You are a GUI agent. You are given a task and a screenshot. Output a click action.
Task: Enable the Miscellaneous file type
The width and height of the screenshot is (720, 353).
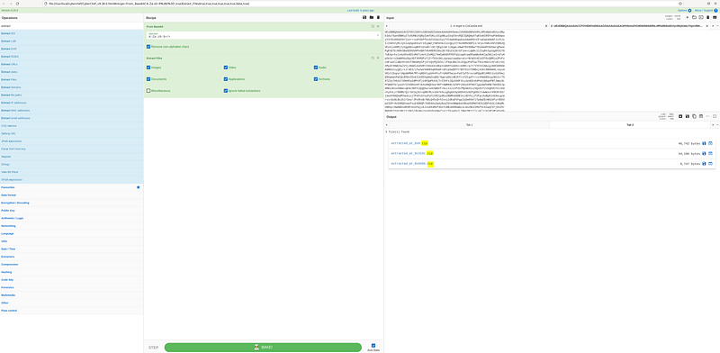tap(148, 91)
